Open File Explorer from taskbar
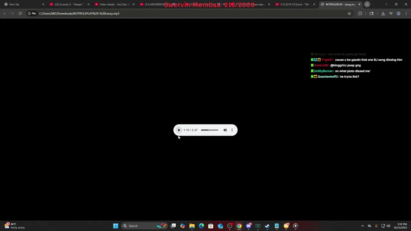Screen dimensions: 411x231 pos(192,226)
